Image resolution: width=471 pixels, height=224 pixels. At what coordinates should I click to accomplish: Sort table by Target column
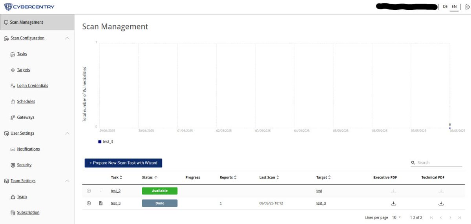(323, 177)
